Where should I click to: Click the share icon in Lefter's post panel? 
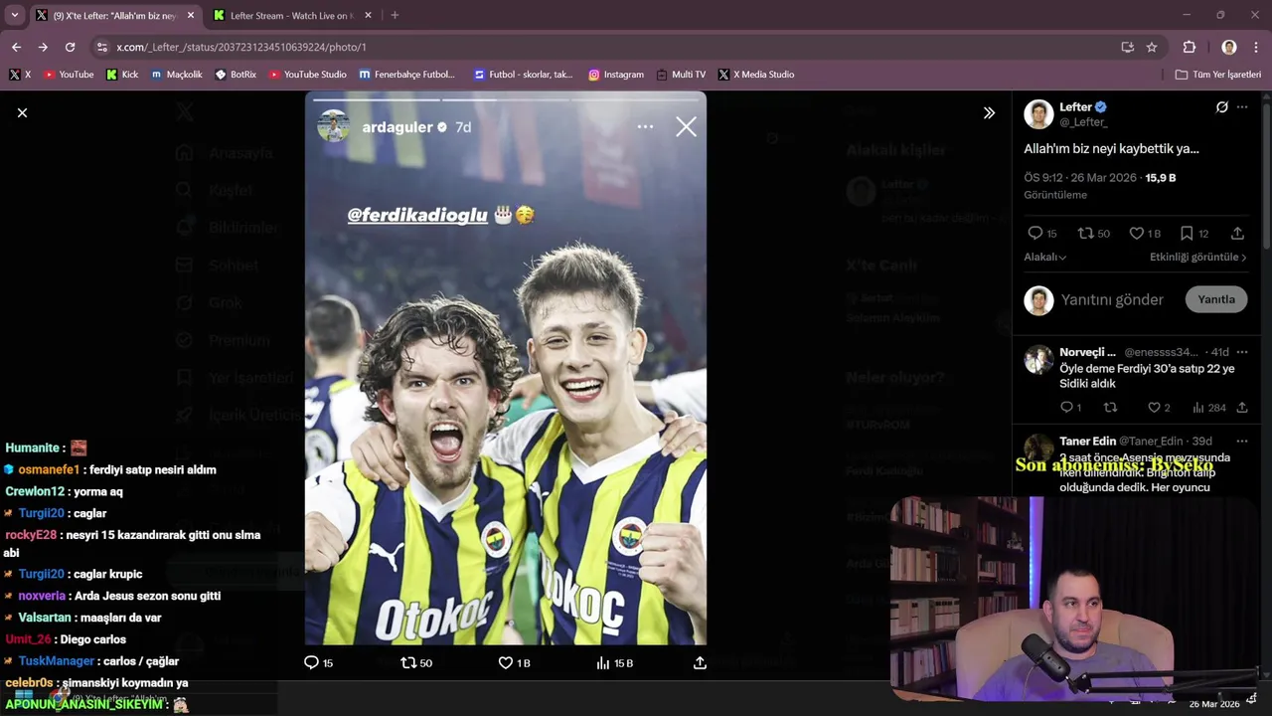pos(1237,233)
